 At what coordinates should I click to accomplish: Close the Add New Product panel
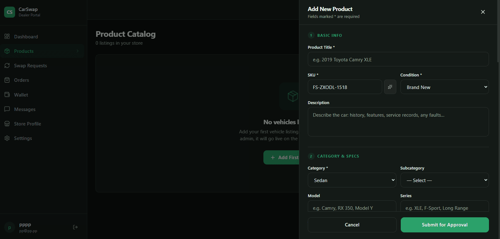[483, 12]
